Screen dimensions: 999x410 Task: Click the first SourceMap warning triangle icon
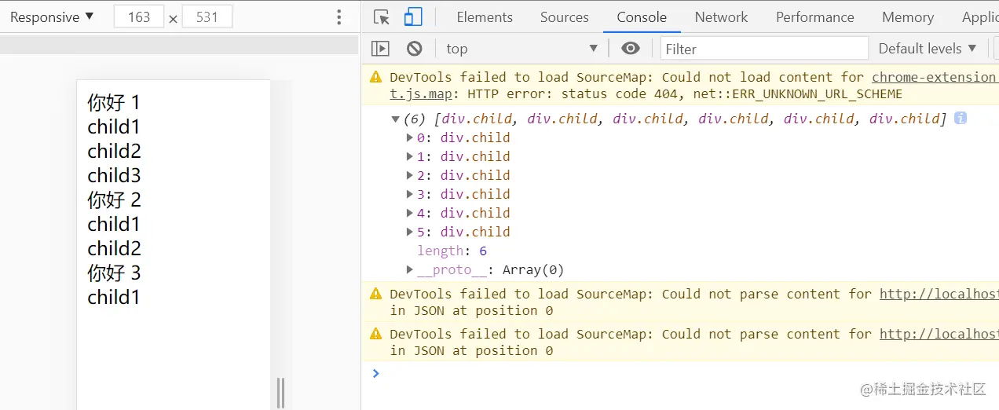coord(375,77)
